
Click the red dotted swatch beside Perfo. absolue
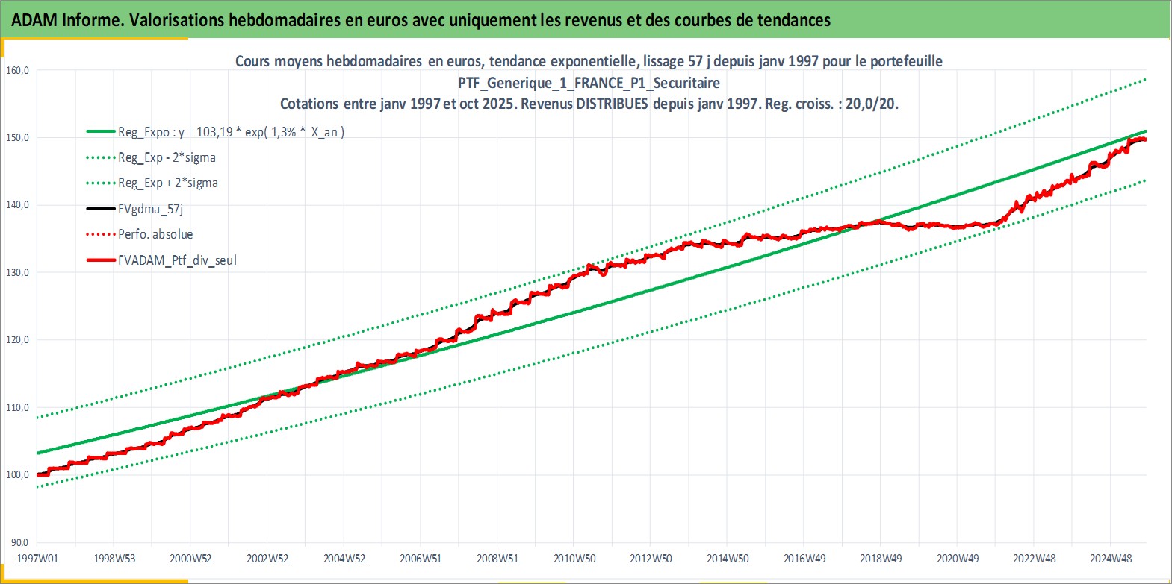tap(101, 234)
